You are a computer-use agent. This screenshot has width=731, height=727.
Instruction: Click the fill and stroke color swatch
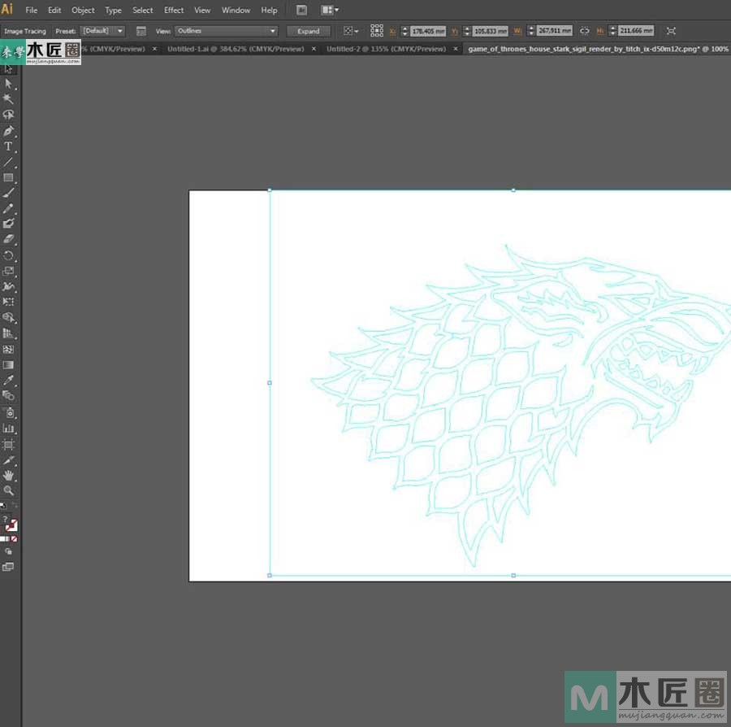click(x=11, y=525)
